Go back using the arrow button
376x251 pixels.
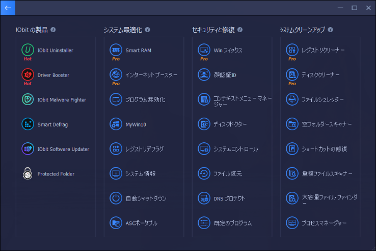coord(8,8)
